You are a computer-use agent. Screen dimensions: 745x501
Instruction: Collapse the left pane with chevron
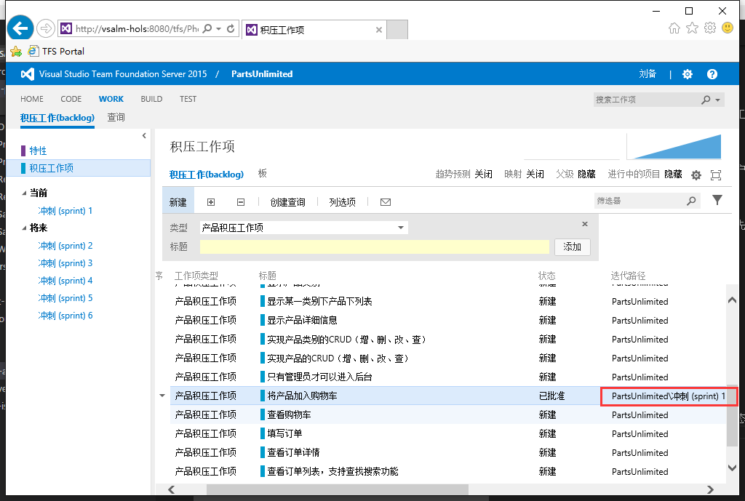pyautogui.click(x=144, y=136)
